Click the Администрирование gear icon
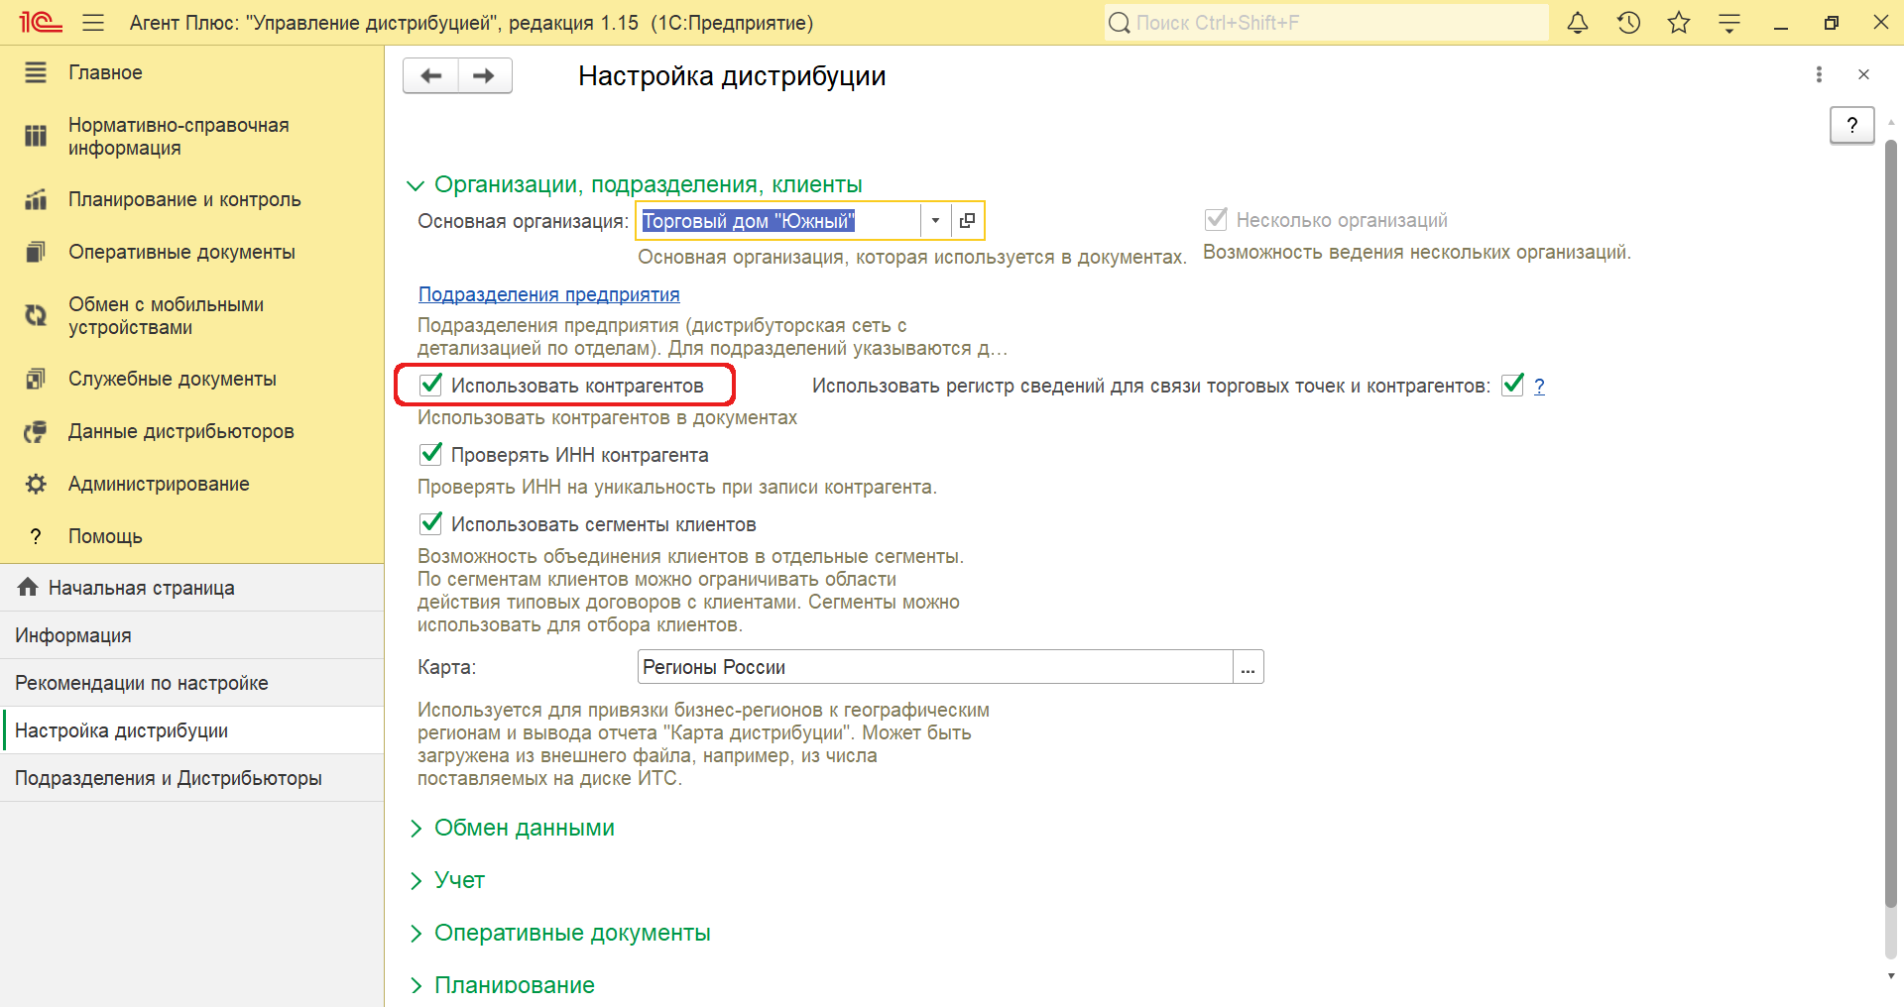The height and width of the screenshot is (1007, 1904). 36,484
